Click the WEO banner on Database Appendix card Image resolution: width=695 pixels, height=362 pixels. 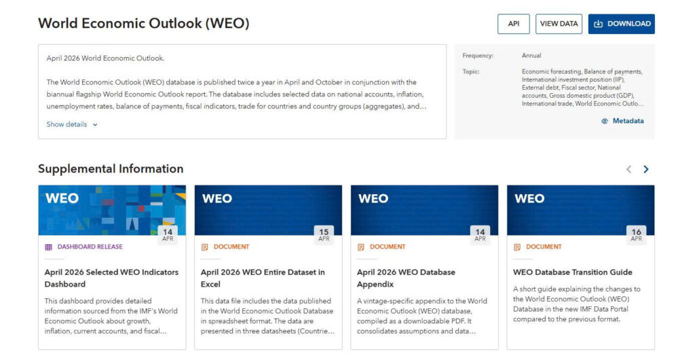424,211
